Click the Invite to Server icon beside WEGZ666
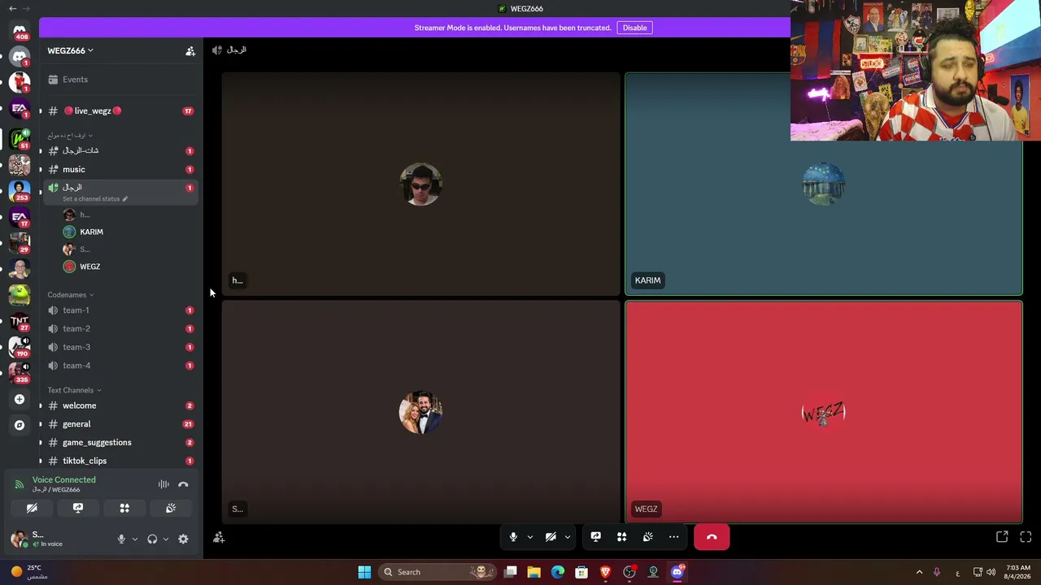The height and width of the screenshot is (585, 1041). pyautogui.click(x=190, y=51)
